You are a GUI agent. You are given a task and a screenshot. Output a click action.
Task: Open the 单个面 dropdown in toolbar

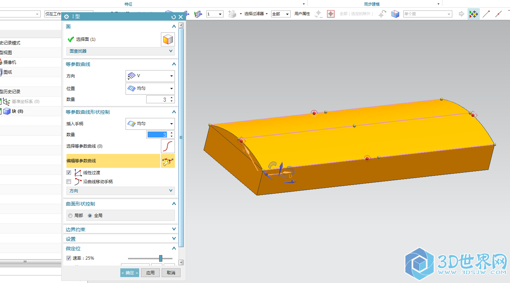point(427,14)
